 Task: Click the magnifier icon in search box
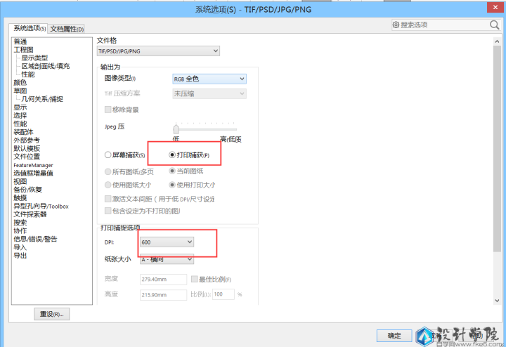[493, 25]
